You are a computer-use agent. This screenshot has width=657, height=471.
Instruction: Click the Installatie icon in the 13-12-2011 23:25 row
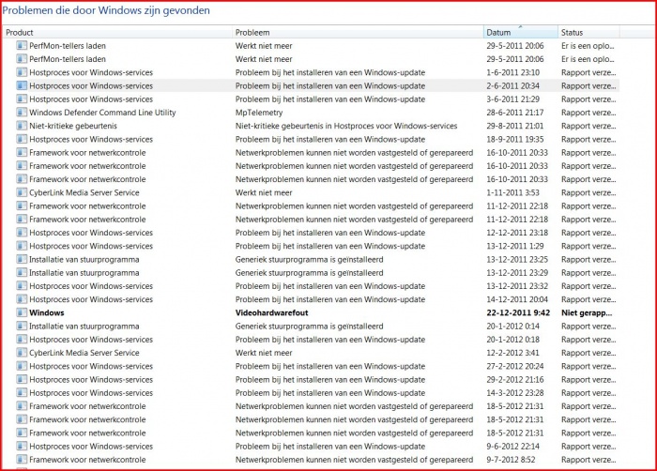click(22, 259)
